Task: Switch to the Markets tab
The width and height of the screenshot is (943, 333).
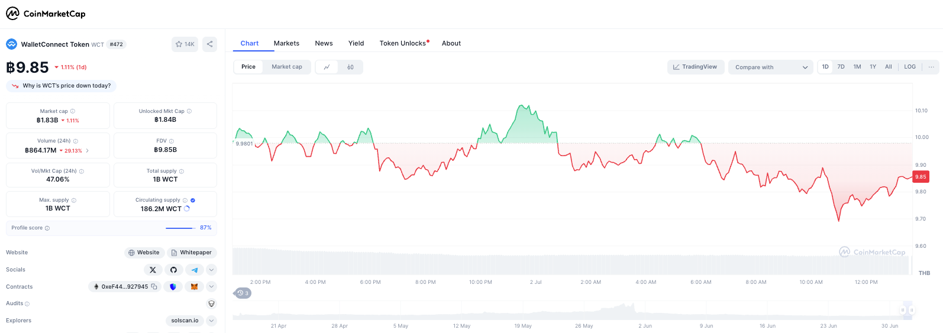Action: point(286,43)
